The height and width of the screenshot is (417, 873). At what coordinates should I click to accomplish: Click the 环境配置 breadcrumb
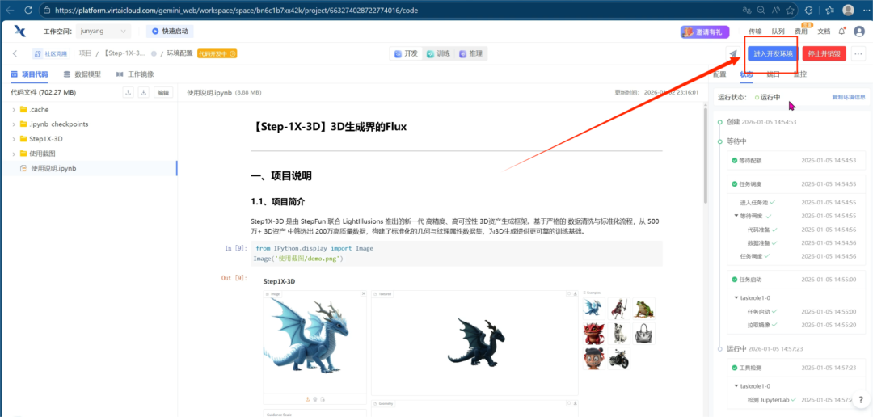click(179, 53)
